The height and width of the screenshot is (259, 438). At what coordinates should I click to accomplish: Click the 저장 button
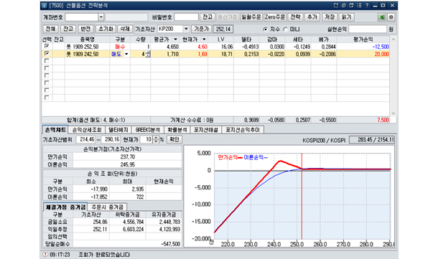pyautogui.click(x=330, y=17)
